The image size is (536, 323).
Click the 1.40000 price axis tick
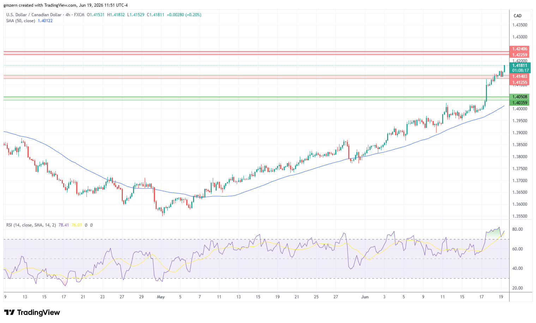[520, 109]
